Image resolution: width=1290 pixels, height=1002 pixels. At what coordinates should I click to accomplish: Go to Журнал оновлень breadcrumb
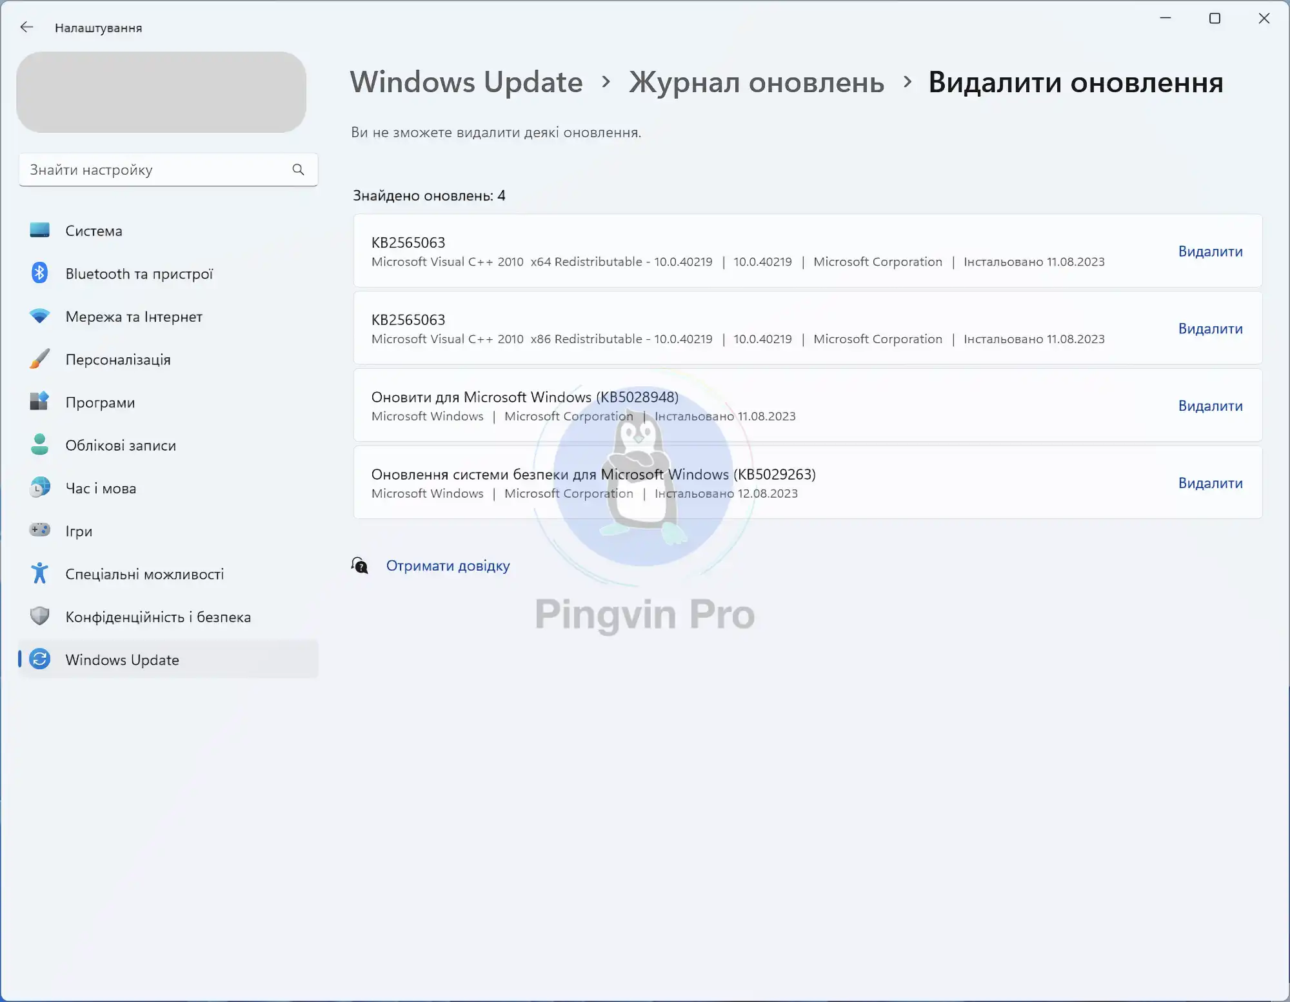pyautogui.click(x=757, y=83)
